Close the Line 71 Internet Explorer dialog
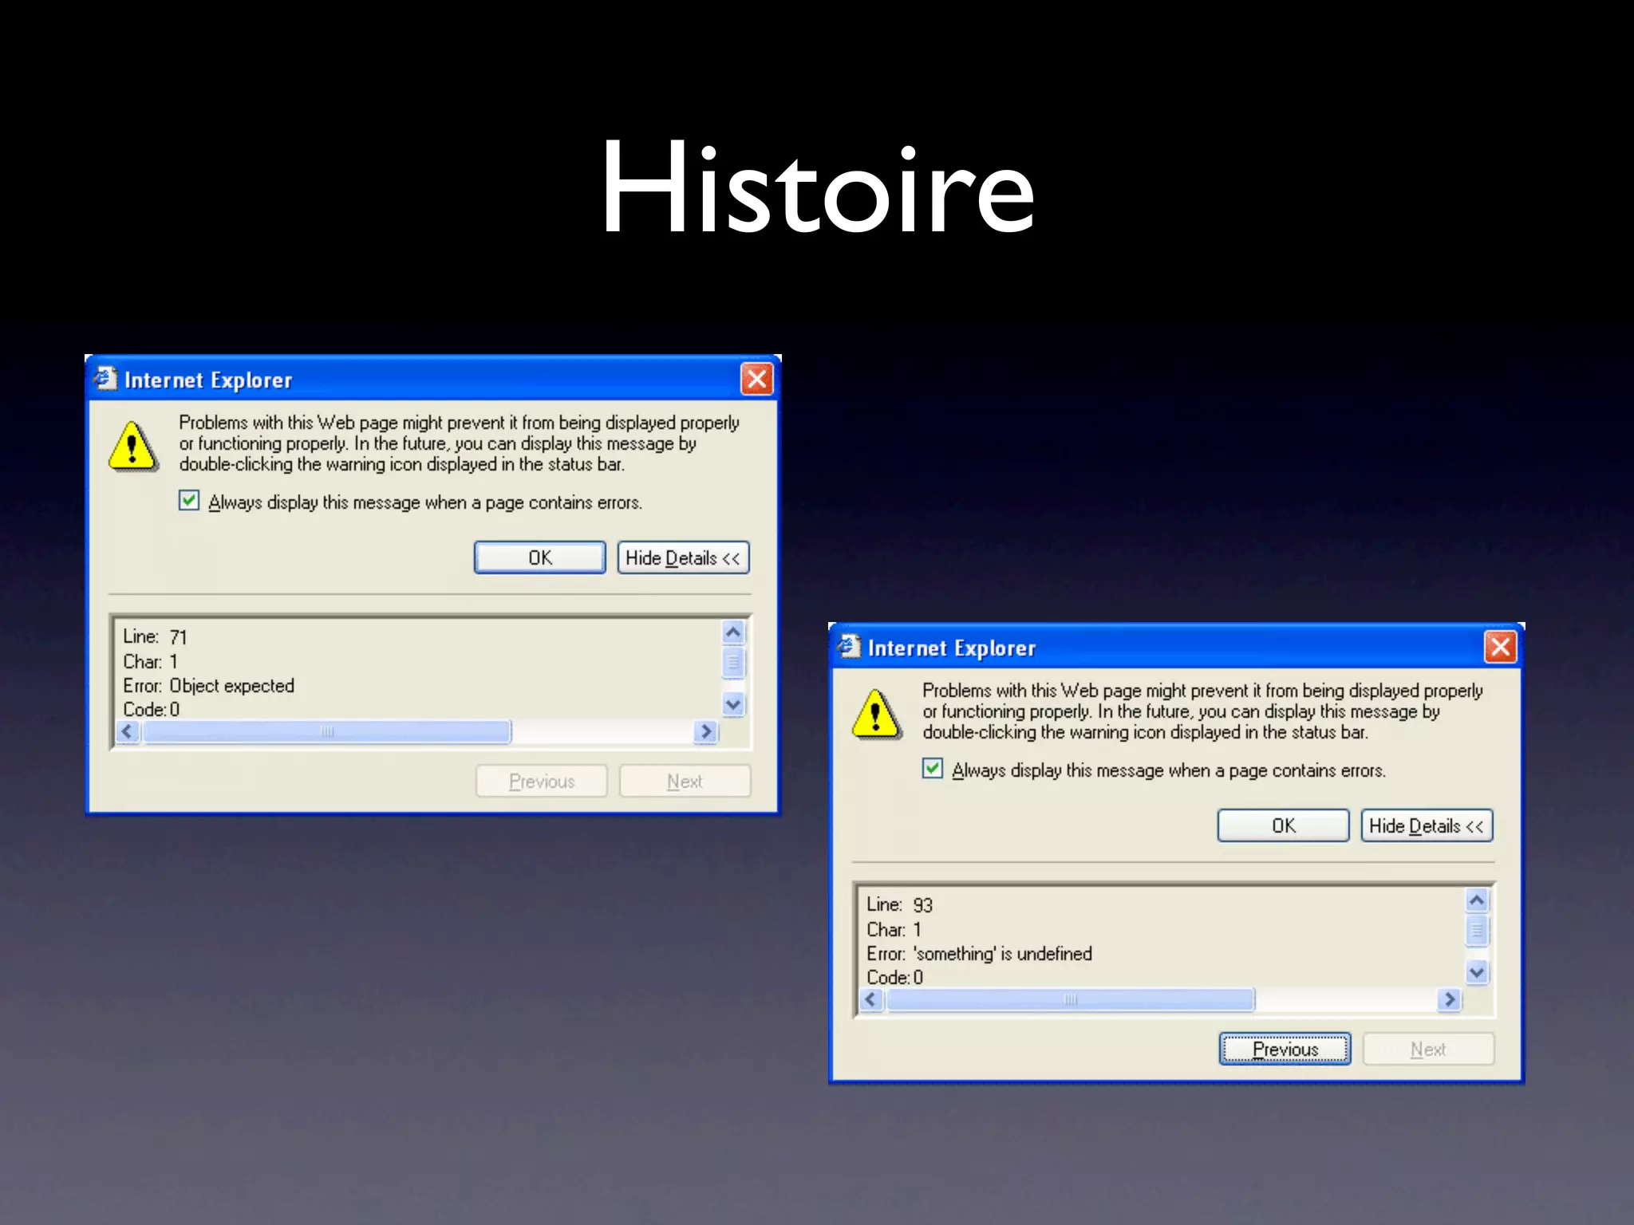Viewport: 1634px width, 1225px height. click(x=757, y=379)
